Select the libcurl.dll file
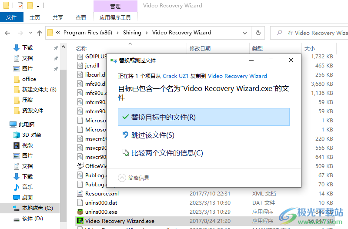This screenshot has width=348, height=229. click(95, 74)
